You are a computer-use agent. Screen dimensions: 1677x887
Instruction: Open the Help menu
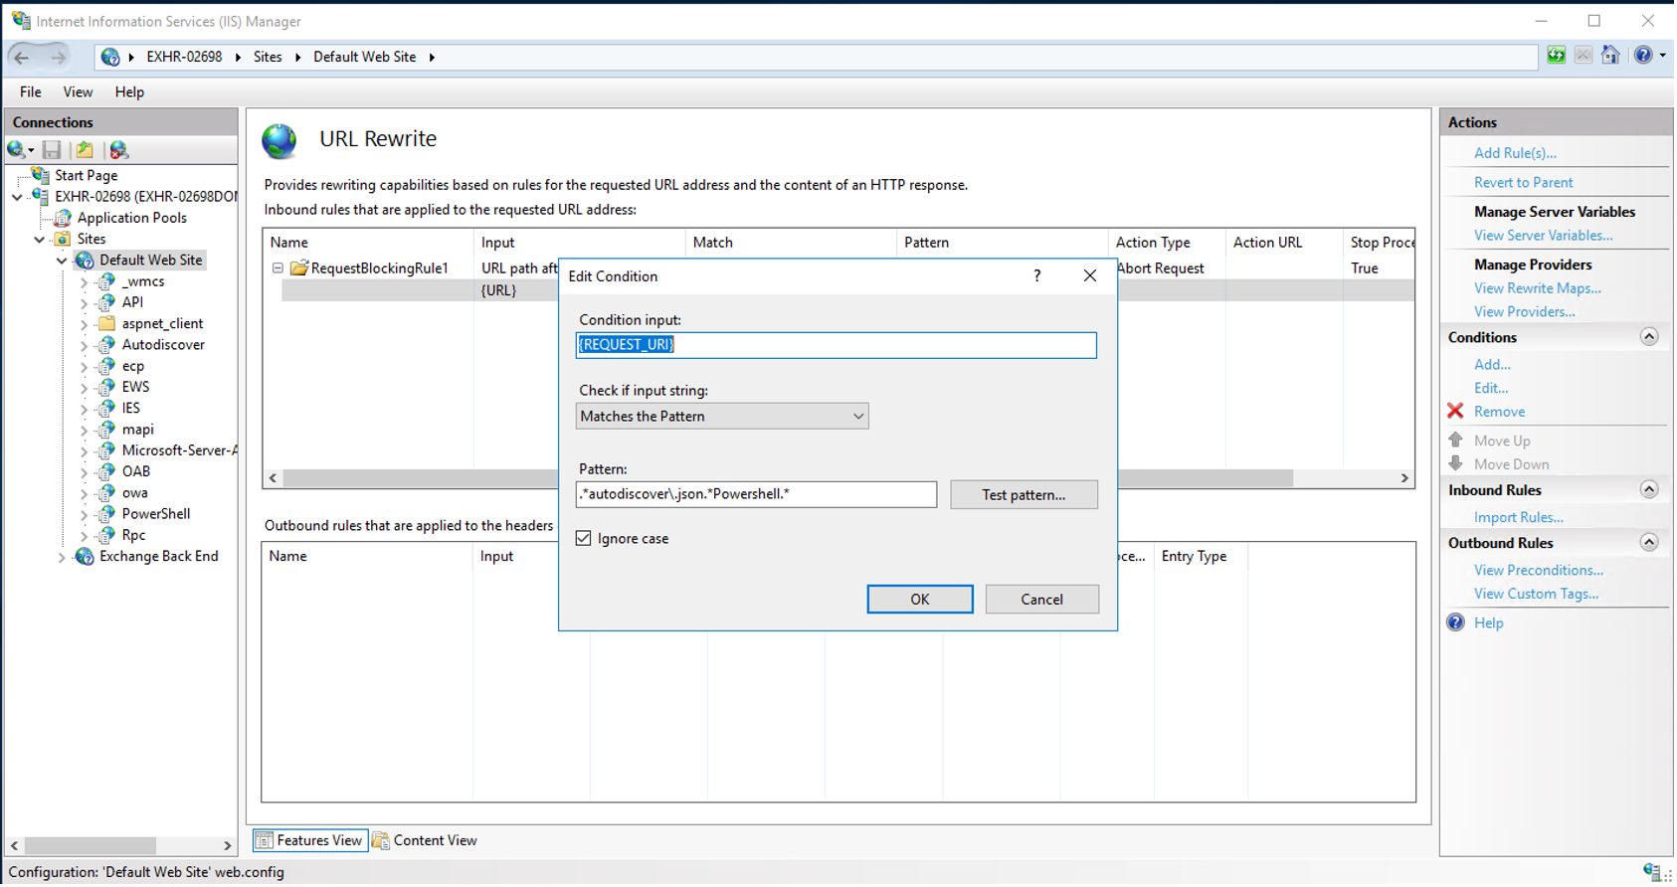(x=129, y=92)
